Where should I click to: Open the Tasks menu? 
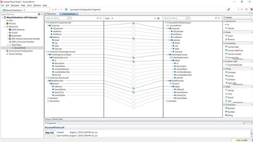(x=23, y=5)
